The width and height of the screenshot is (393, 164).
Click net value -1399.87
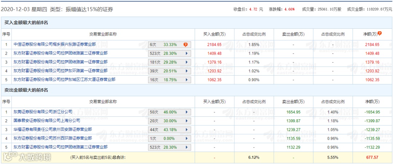(372, 121)
